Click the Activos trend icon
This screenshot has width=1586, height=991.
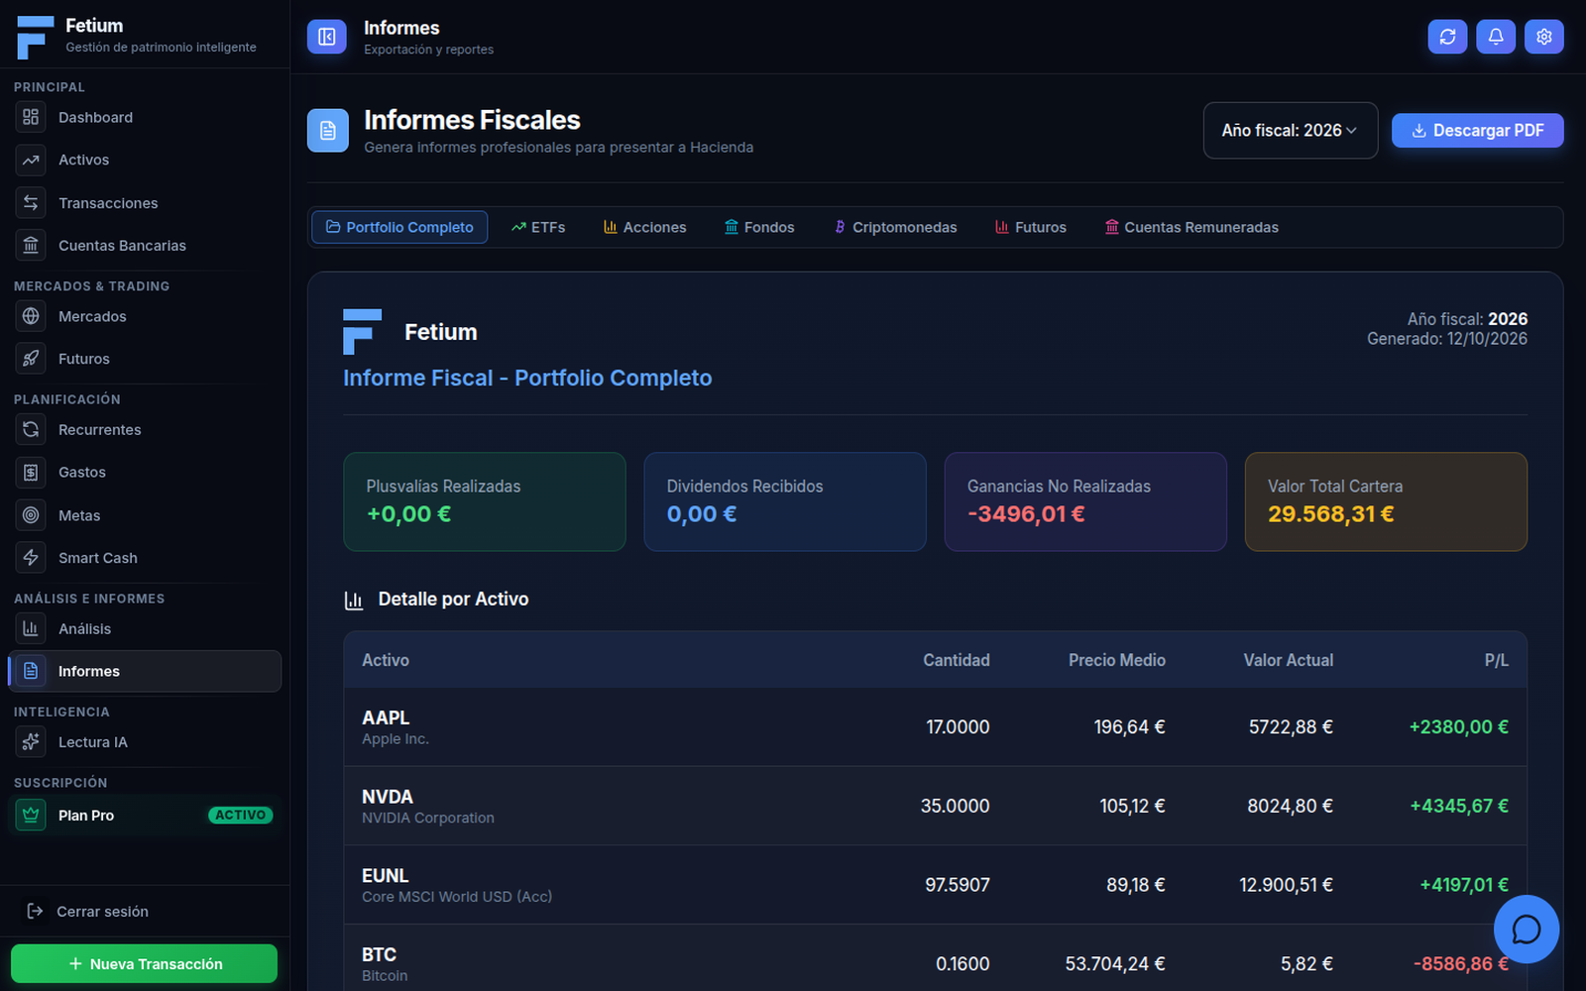point(31,160)
